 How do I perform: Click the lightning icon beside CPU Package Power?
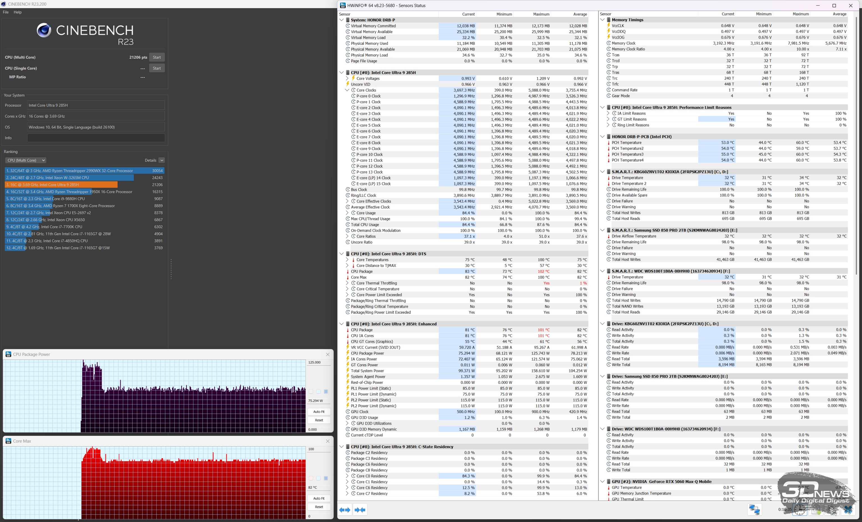click(x=348, y=353)
